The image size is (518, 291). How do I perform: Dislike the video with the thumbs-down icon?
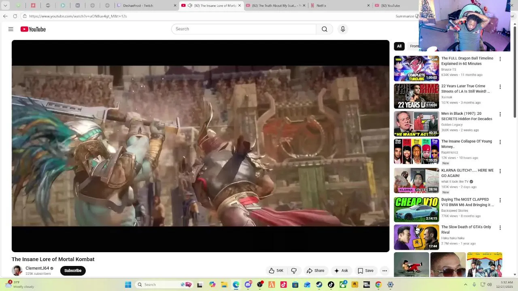tap(294, 271)
